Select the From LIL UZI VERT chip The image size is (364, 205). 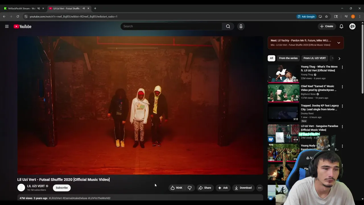click(x=315, y=58)
